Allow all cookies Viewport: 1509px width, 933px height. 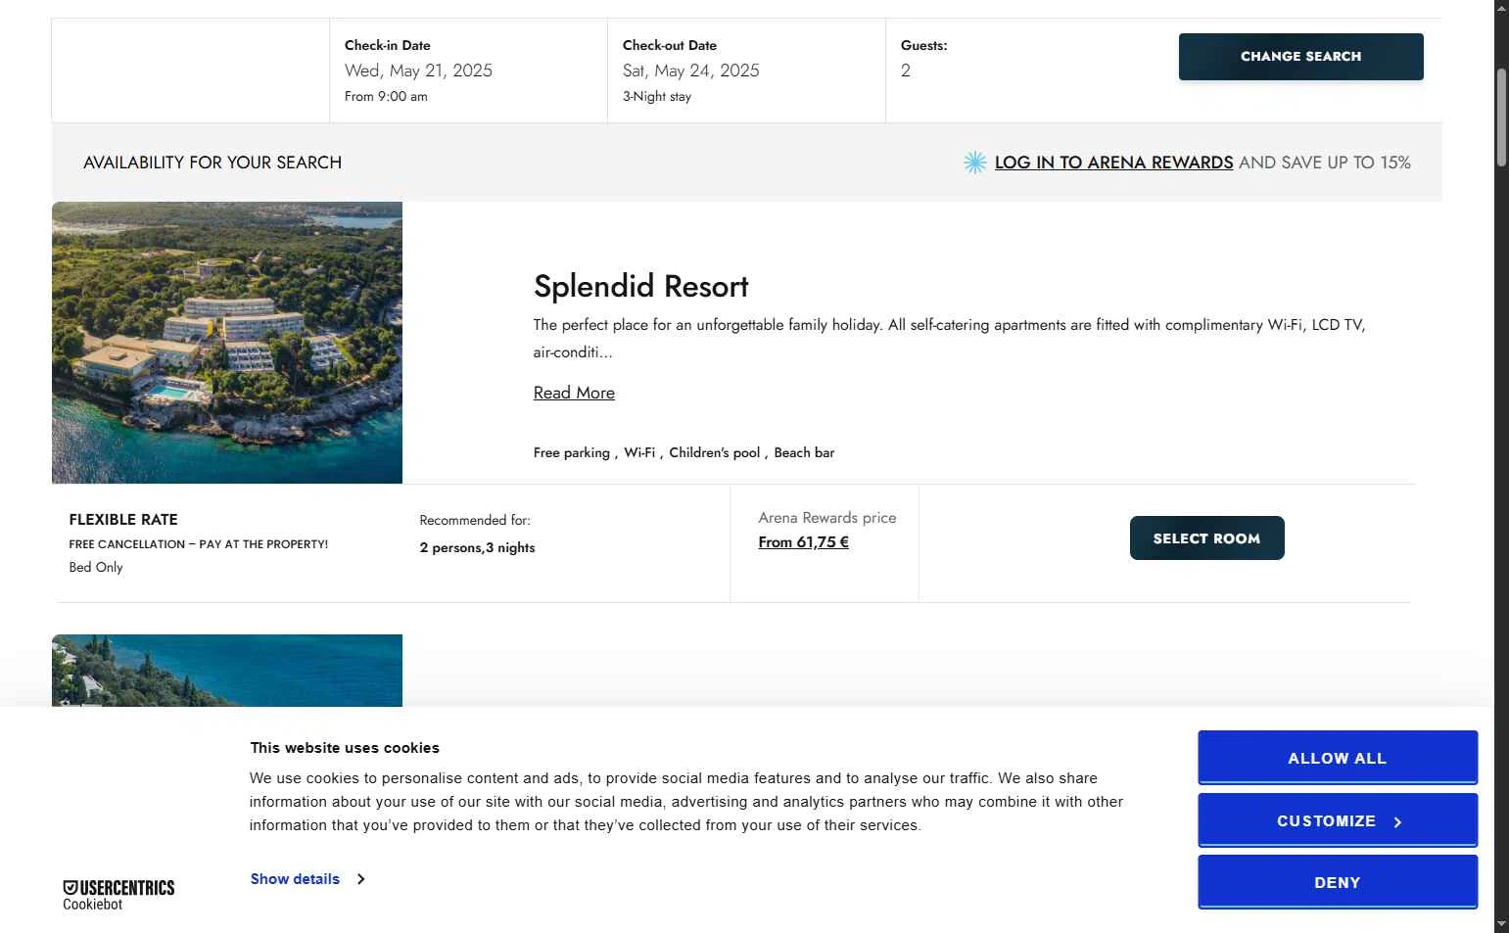[x=1338, y=758]
